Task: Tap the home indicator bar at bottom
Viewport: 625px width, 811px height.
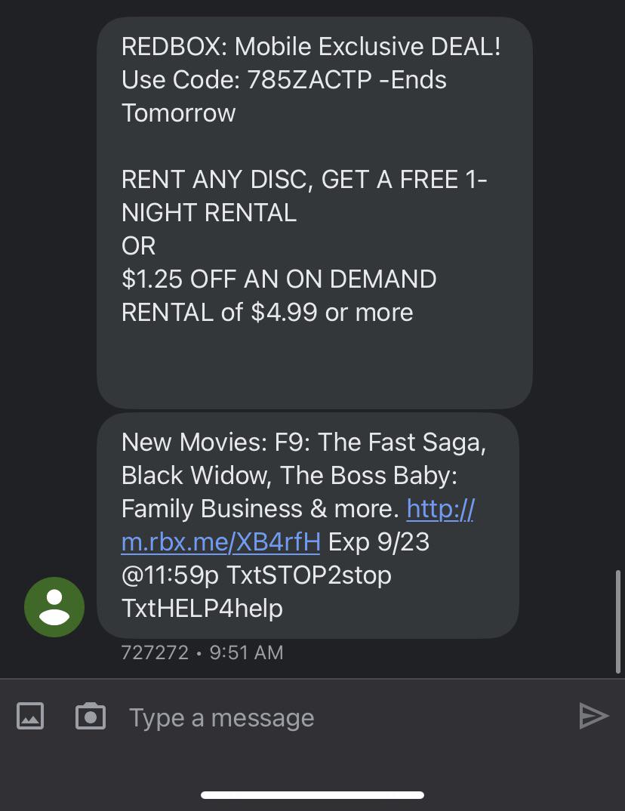Action: [312, 794]
